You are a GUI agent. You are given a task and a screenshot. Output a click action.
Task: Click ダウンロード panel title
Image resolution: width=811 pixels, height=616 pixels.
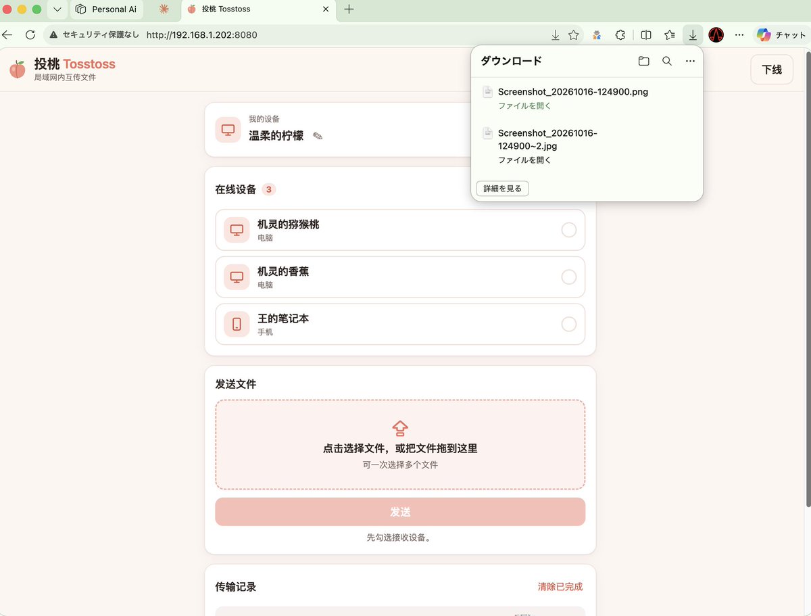pos(512,61)
